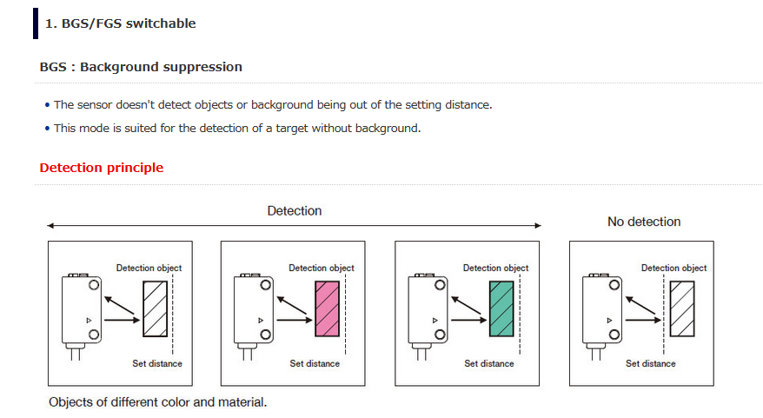Click the BGS : Background suppression heading
The width and height of the screenshot is (763, 418).
click(141, 67)
